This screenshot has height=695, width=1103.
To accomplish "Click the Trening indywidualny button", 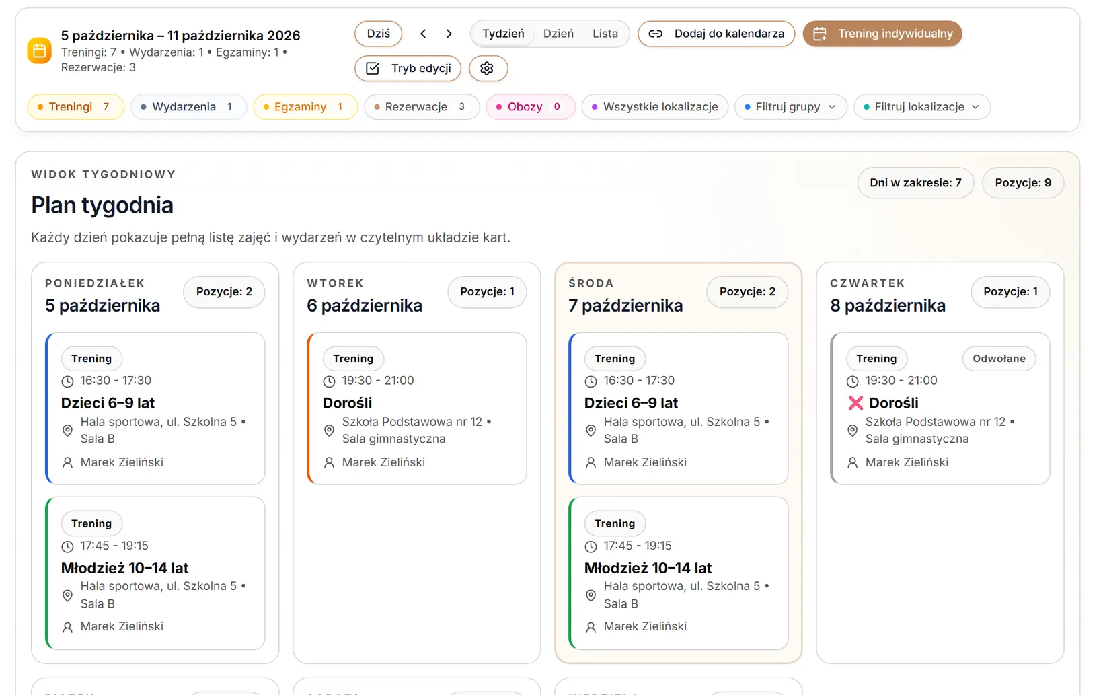I will pos(882,34).
